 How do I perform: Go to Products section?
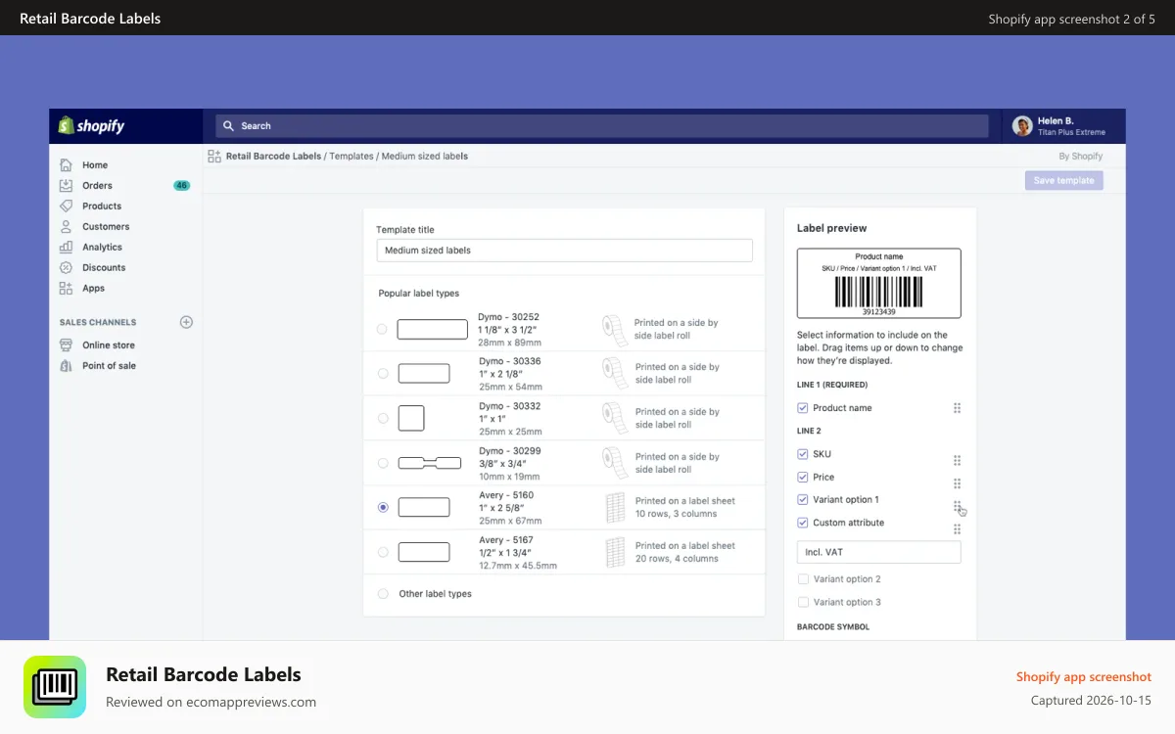click(x=102, y=206)
